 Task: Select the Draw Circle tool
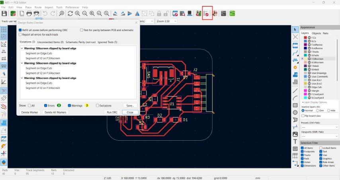295,112
